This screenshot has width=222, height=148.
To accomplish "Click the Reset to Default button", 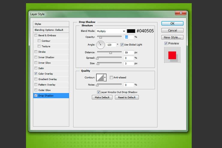I will tap(127, 97).
